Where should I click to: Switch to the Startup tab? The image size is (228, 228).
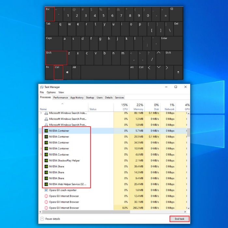[90, 98]
